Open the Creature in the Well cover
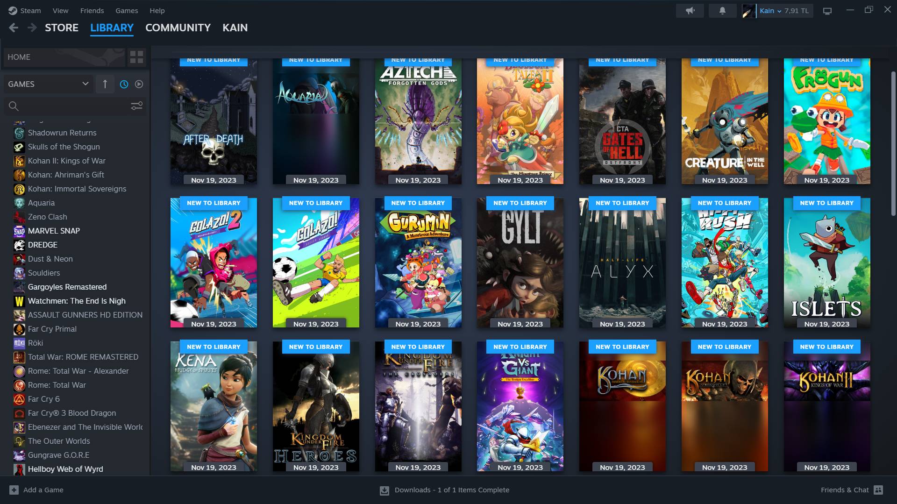Screen dimensions: 897x504 (725, 121)
